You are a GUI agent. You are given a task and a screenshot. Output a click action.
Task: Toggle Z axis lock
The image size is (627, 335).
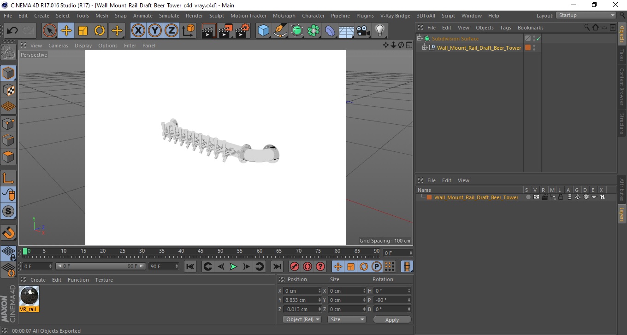172,31
